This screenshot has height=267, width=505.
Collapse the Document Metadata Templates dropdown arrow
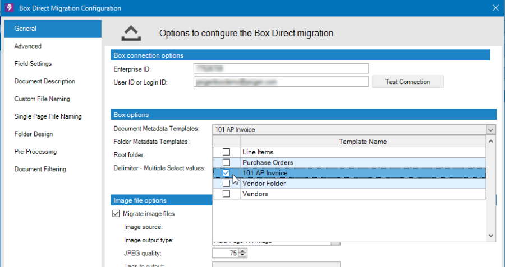pyautogui.click(x=491, y=130)
